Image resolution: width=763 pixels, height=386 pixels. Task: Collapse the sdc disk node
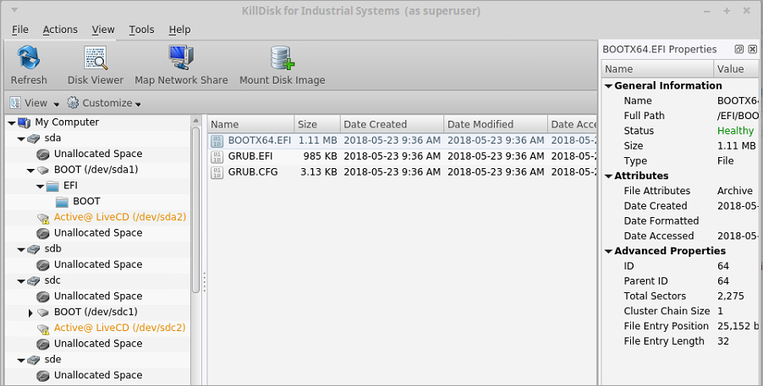coord(21,281)
